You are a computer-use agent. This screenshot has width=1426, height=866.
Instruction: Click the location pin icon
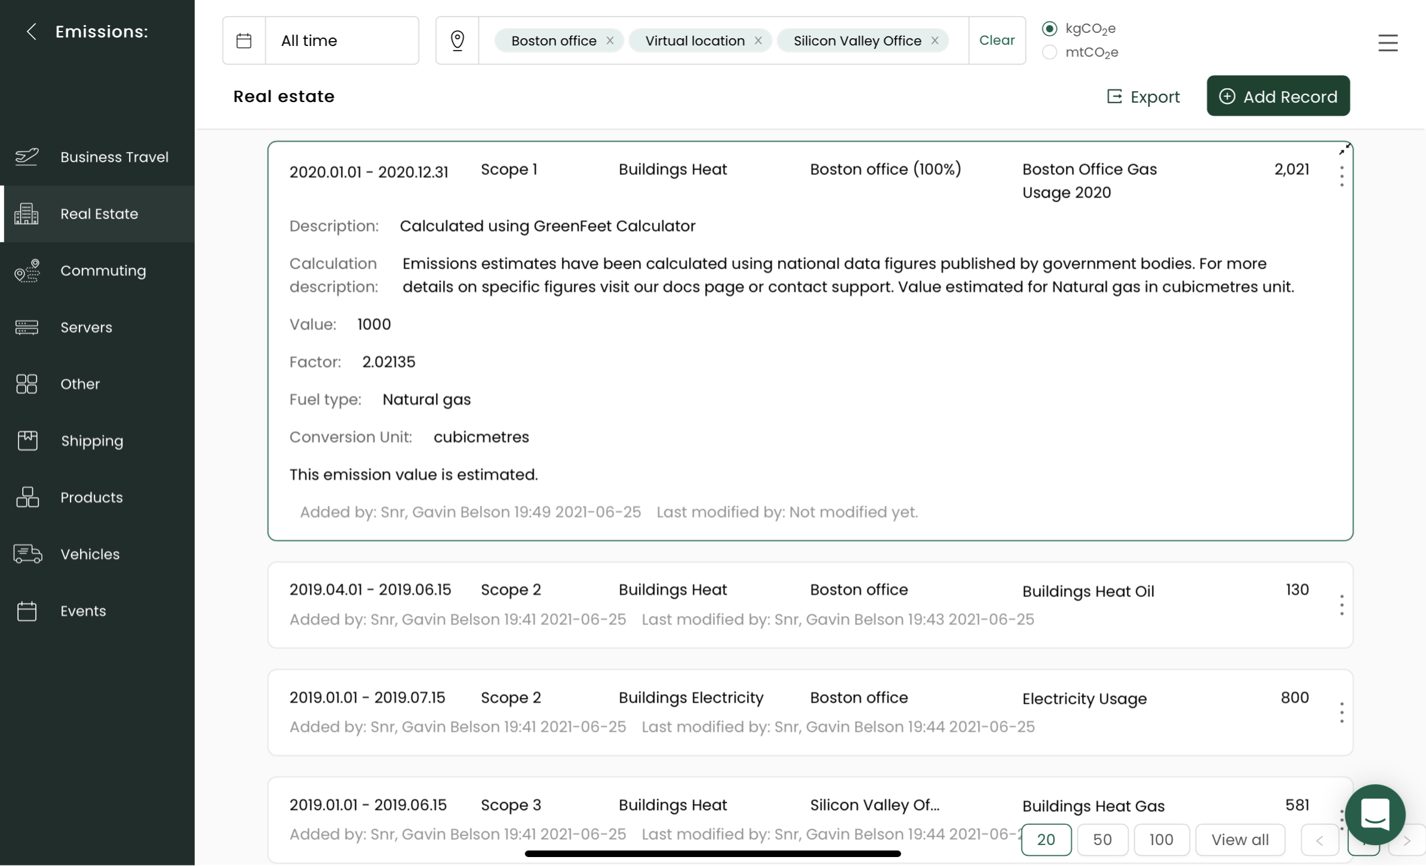(457, 41)
